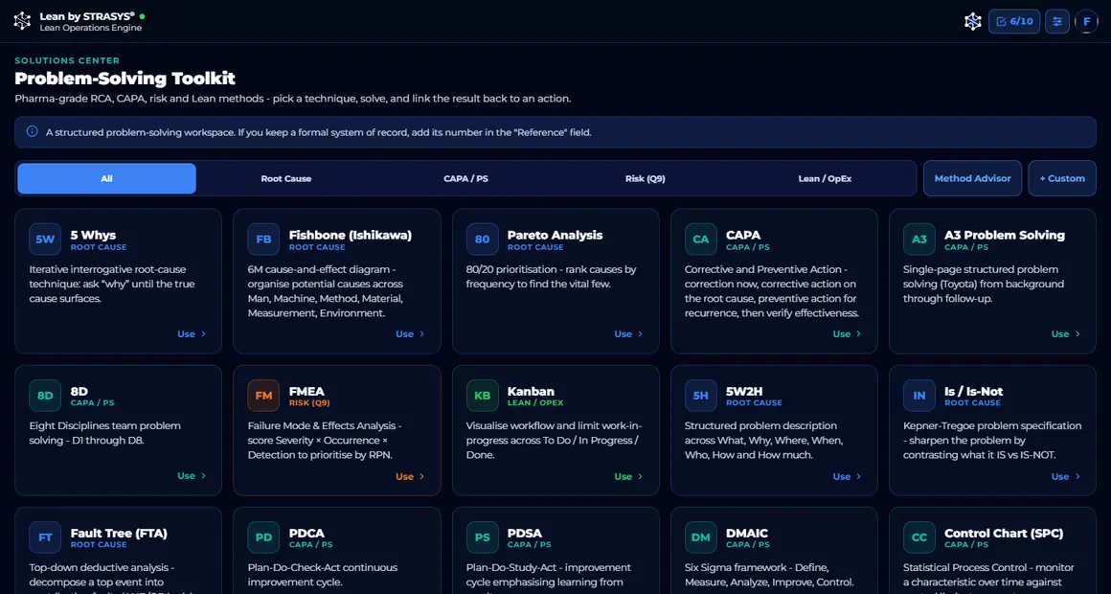1111x594 pixels.
Task: Open the sliders settings icon in header
Action: pos(1057,21)
